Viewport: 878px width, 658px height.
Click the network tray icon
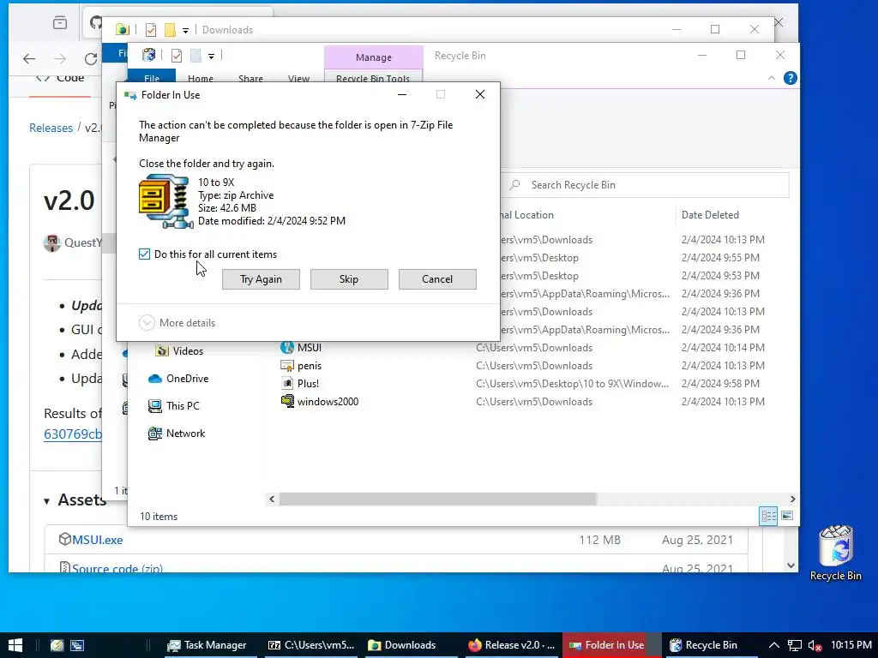[795, 645]
